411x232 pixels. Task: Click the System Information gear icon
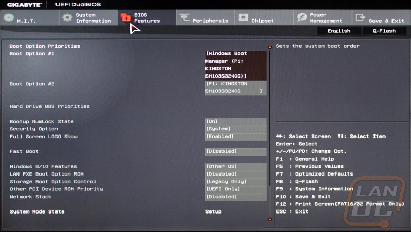(x=67, y=17)
